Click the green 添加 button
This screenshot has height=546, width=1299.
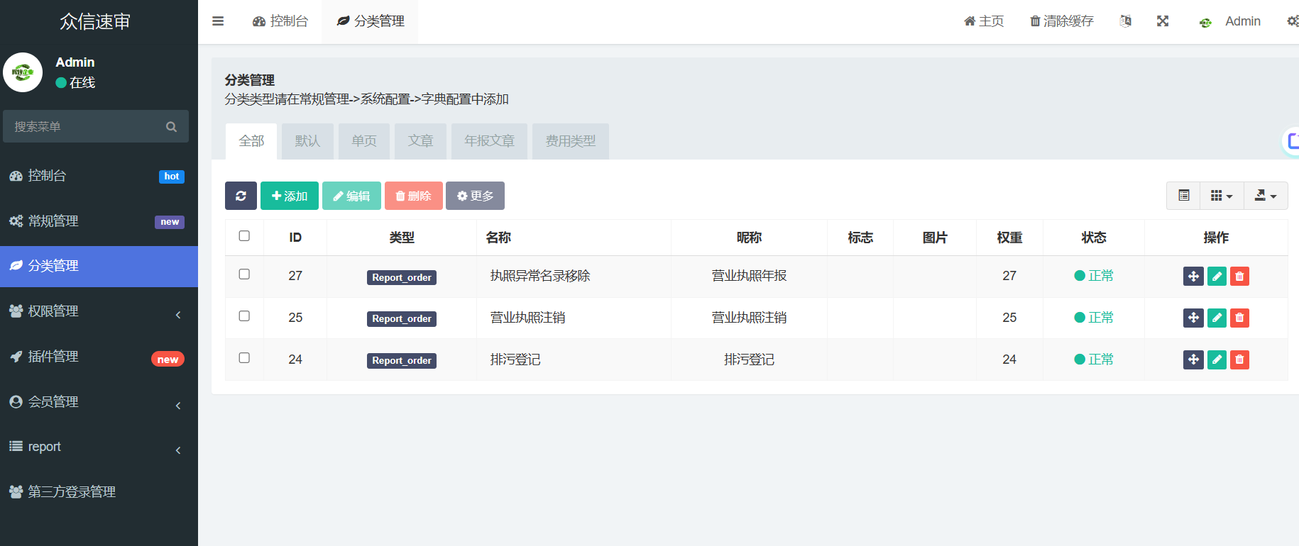tap(289, 196)
